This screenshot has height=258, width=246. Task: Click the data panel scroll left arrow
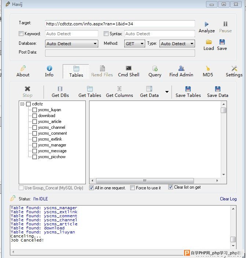pyautogui.click(x=92, y=181)
